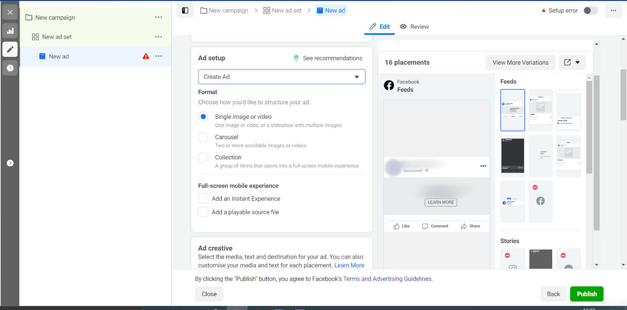Choose the Collection format option

[x=203, y=158]
